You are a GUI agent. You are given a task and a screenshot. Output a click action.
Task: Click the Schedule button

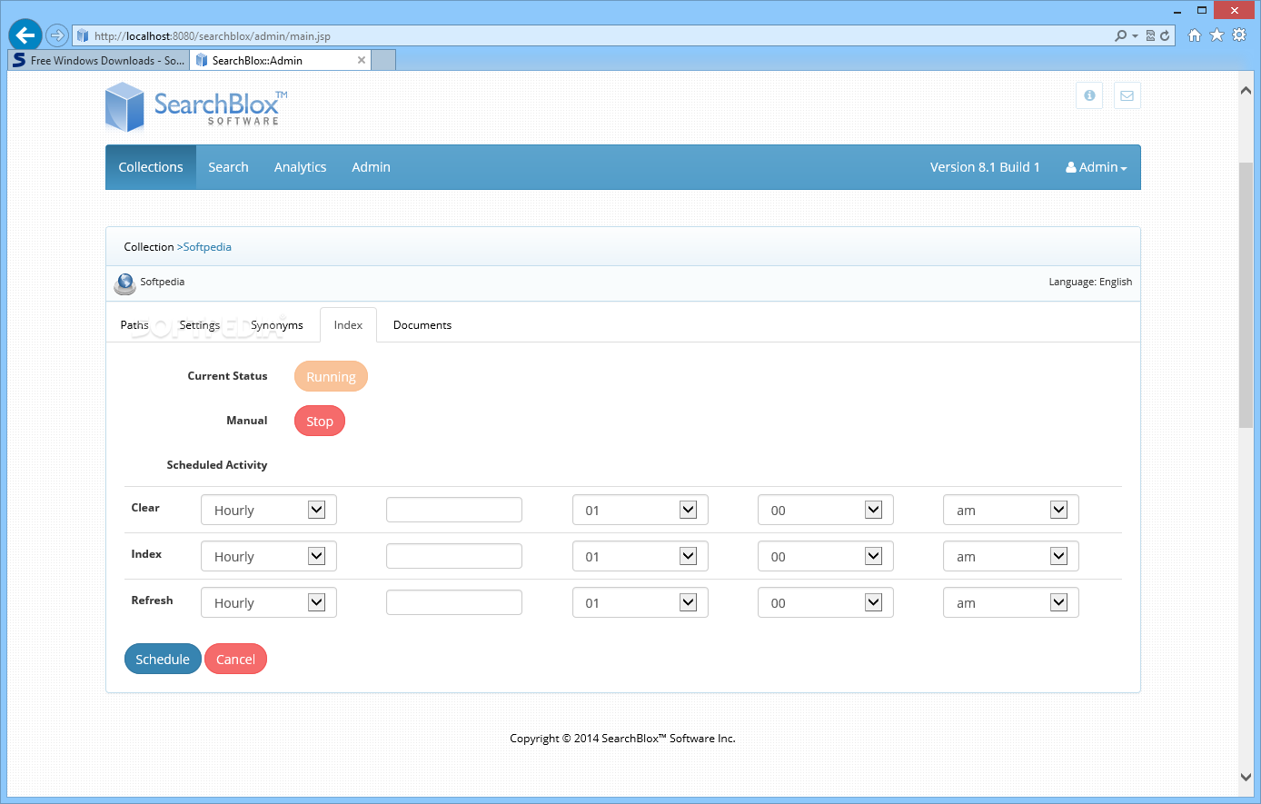(163, 660)
